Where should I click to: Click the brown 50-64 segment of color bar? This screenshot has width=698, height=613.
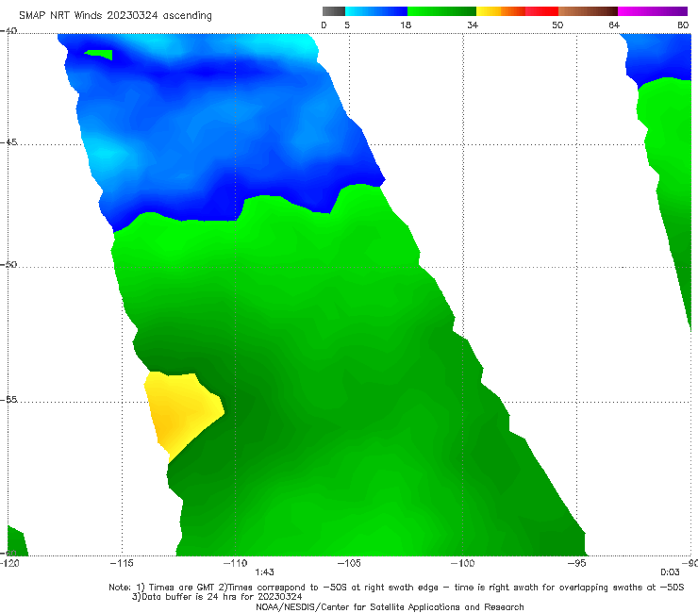tap(588, 11)
